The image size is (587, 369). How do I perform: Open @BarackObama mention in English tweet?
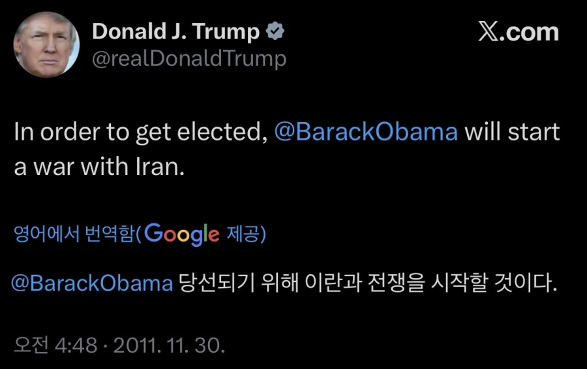[x=366, y=132]
